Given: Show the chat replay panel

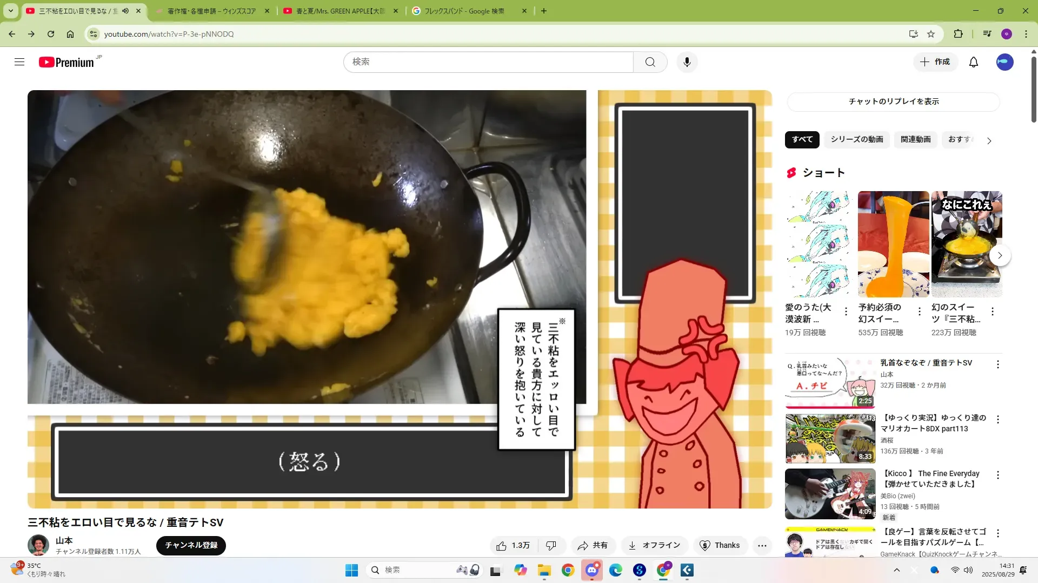Looking at the screenshot, I should tap(893, 101).
